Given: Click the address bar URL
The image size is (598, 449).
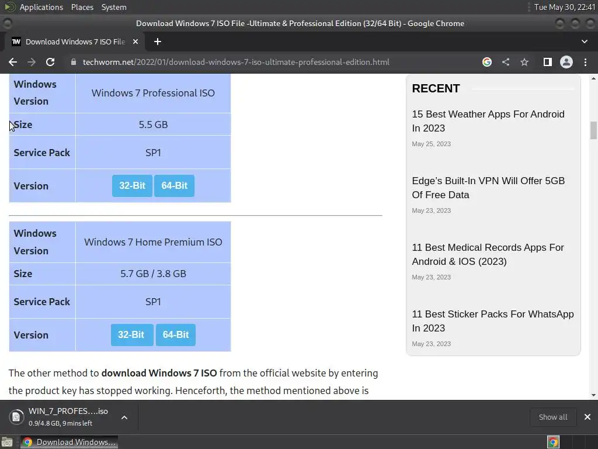Looking at the screenshot, I should coord(236,62).
